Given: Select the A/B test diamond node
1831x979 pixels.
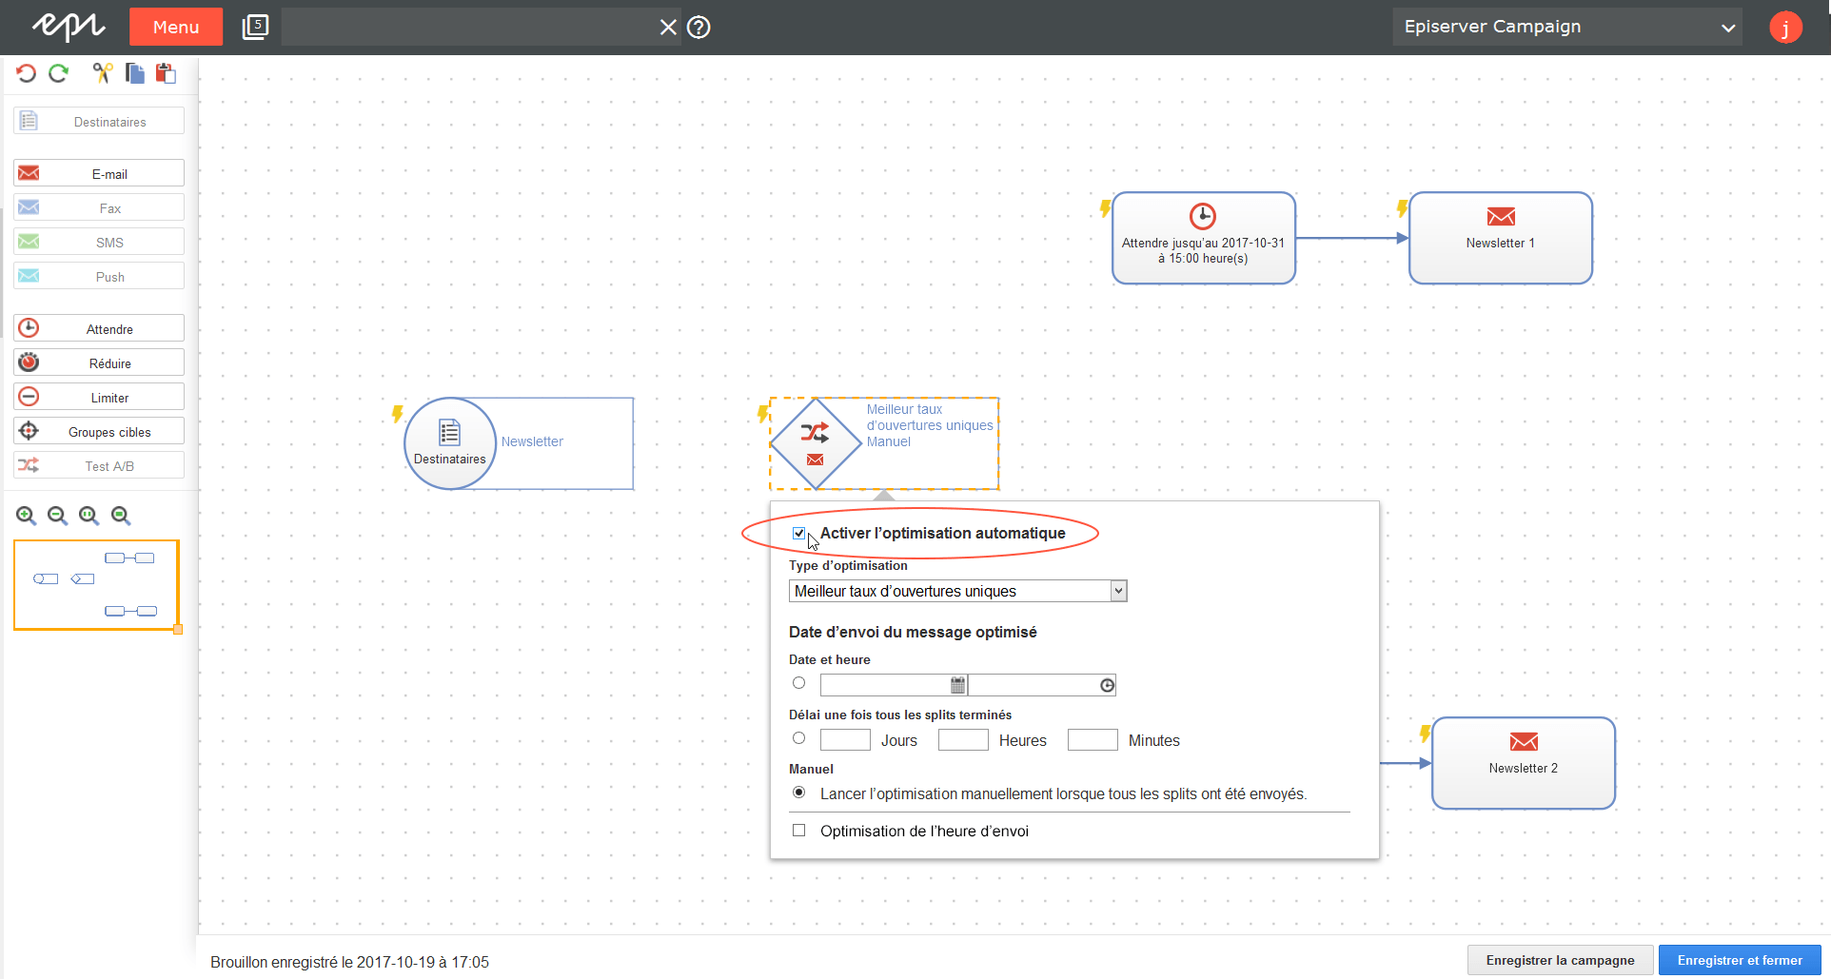Looking at the screenshot, I should tap(816, 443).
